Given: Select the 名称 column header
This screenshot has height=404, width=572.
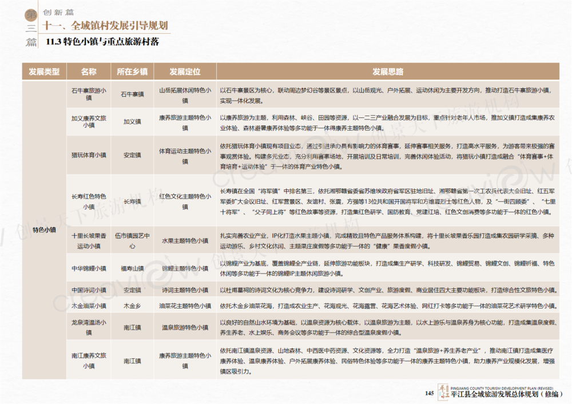Looking at the screenshot, I should [89, 72].
